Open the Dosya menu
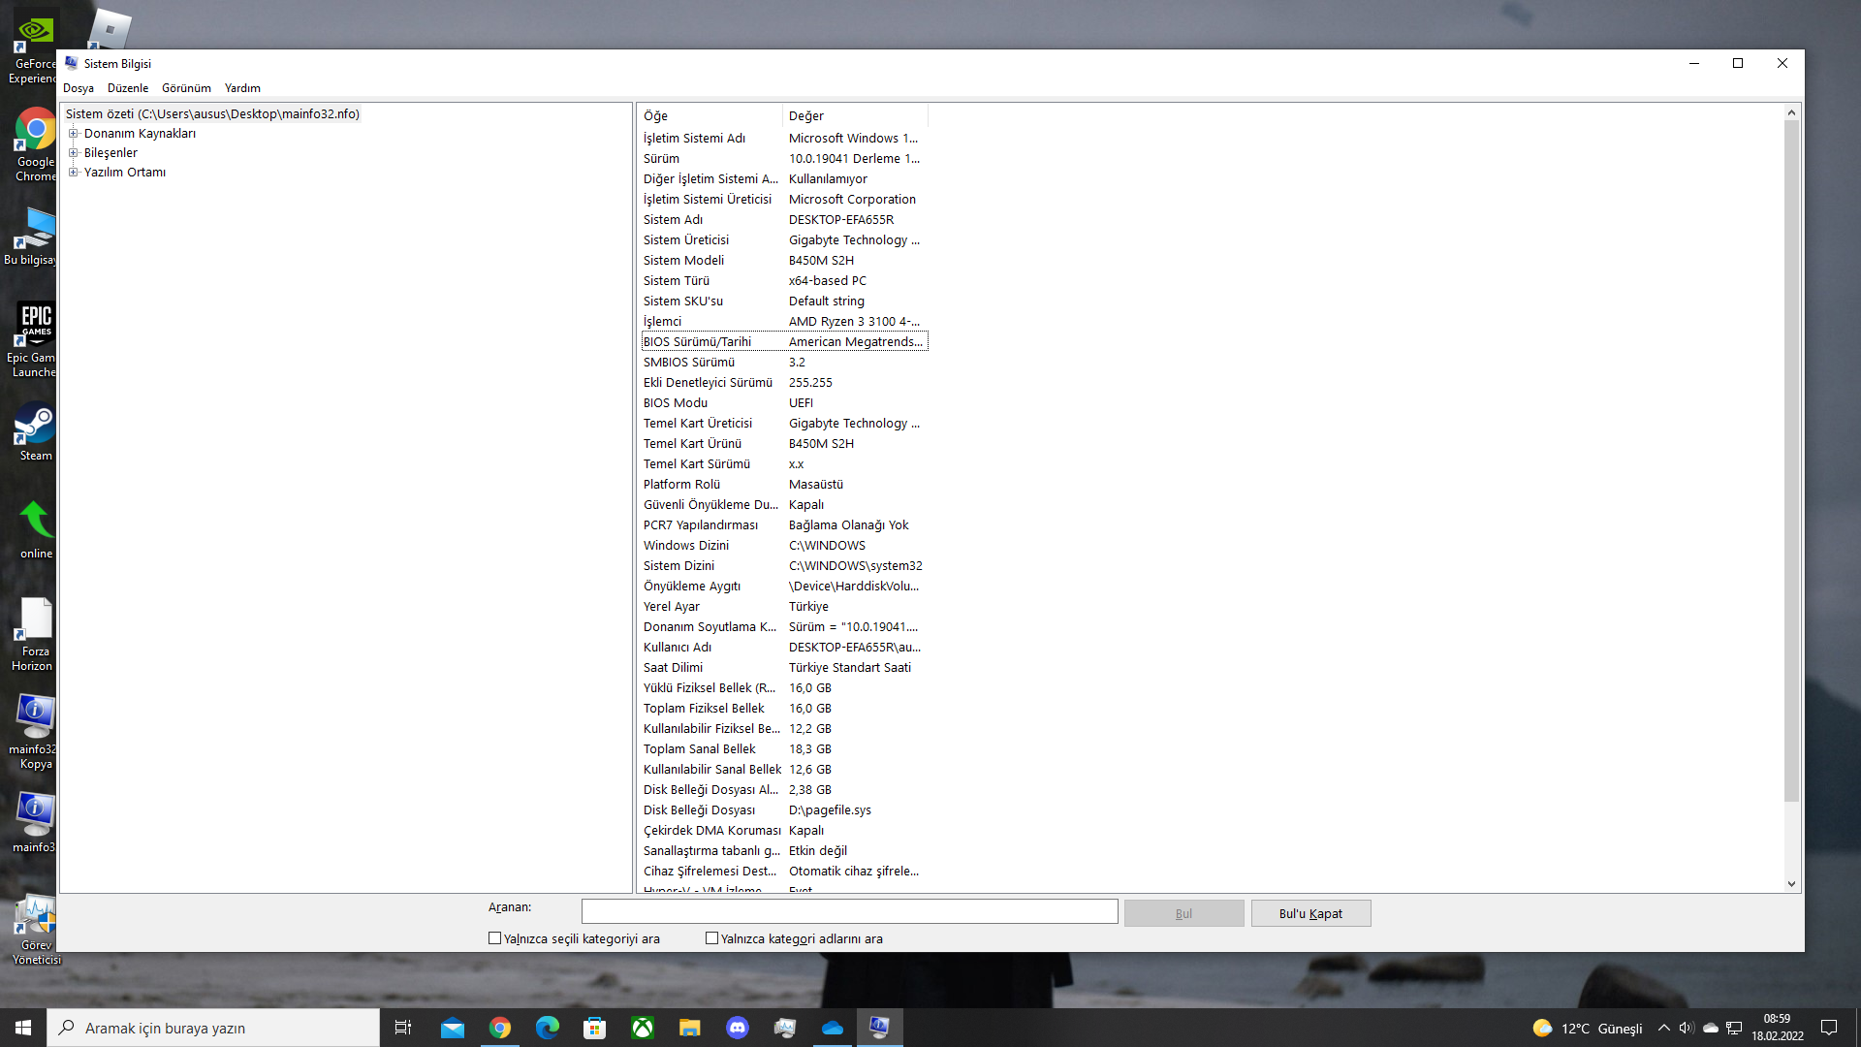The height and width of the screenshot is (1047, 1861). [x=79, y=87]
